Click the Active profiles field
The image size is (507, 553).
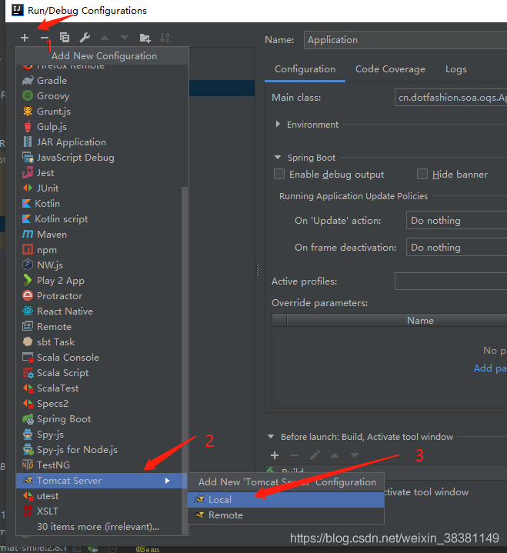point(451,281)
